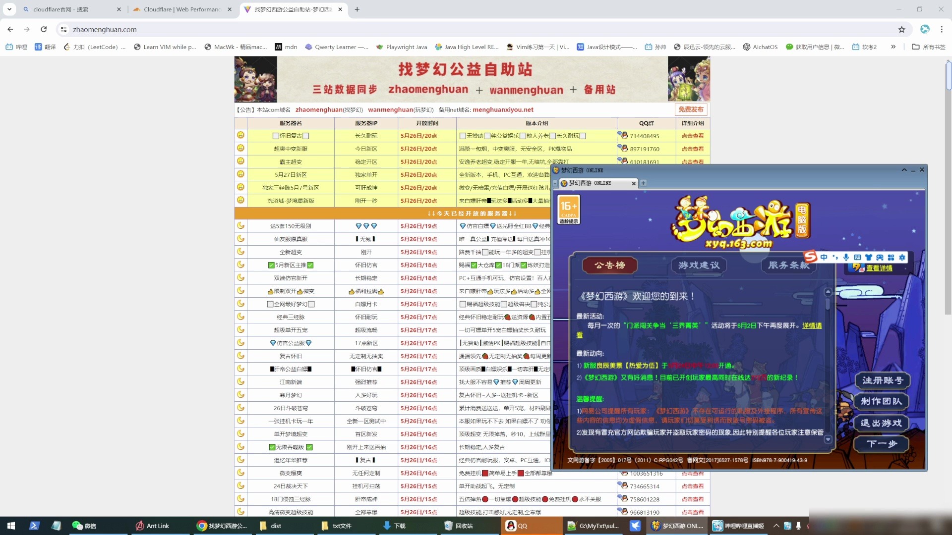The height and width of the screenshot is (535, 952).
Task: Click announcement panel scroll-up arrow
Action: (828, 292)
